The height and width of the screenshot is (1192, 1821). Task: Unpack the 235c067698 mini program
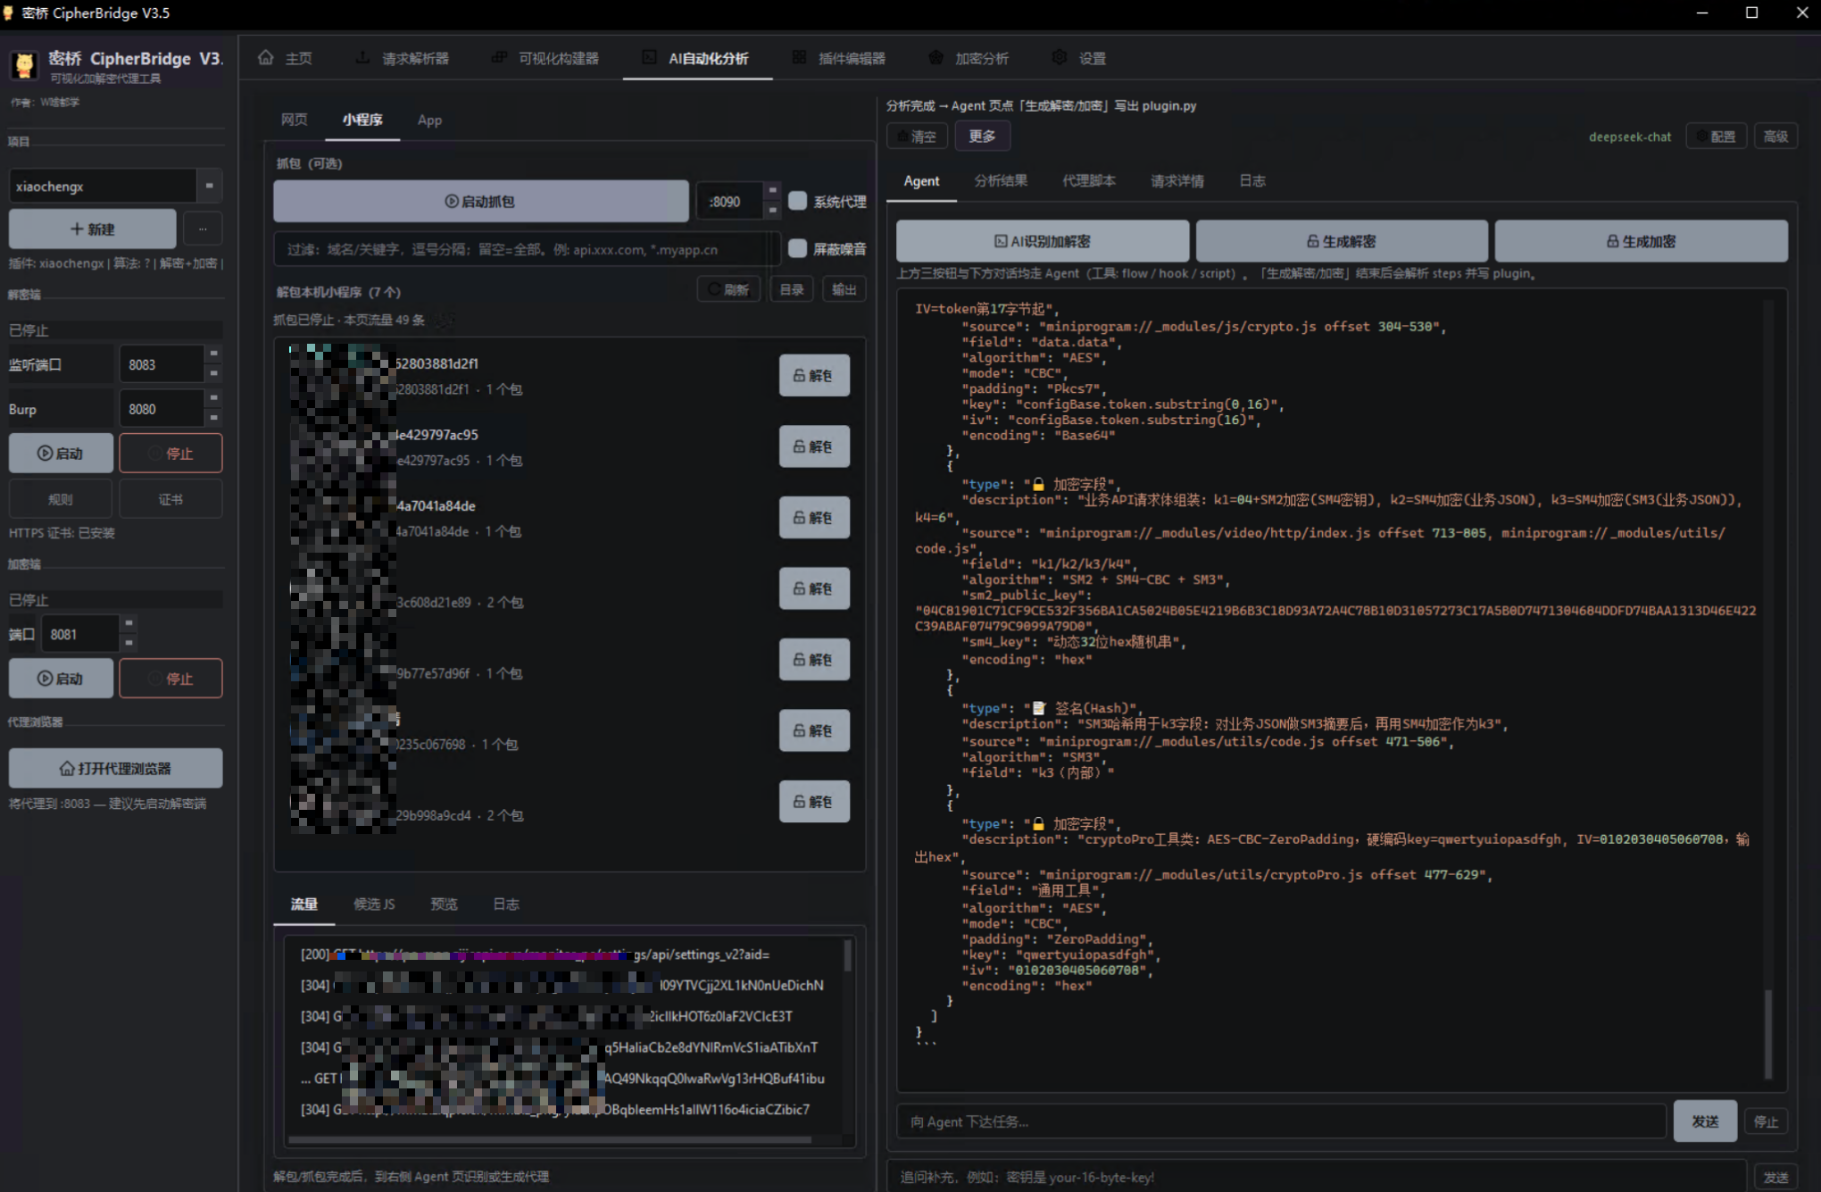point(814,730)
